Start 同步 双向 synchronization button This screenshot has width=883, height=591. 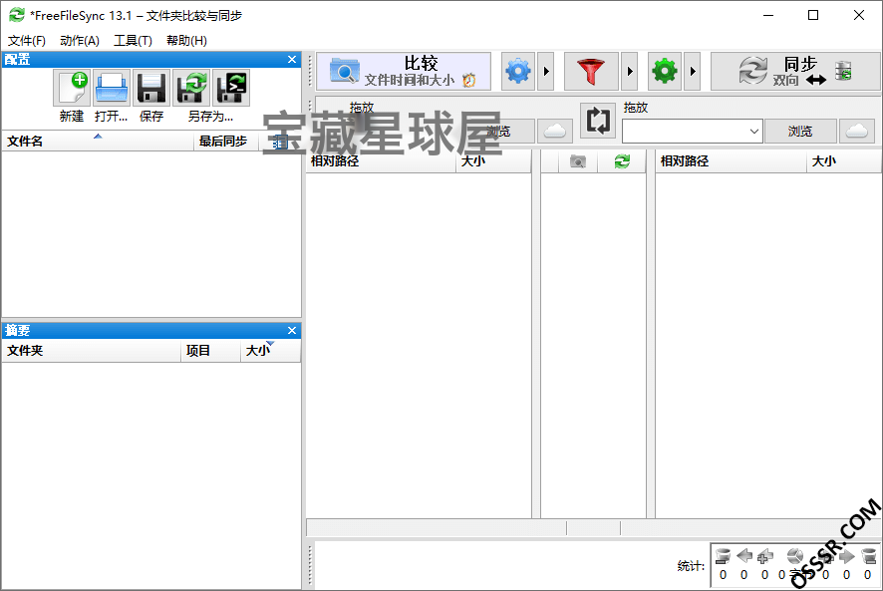pos(795,72)
